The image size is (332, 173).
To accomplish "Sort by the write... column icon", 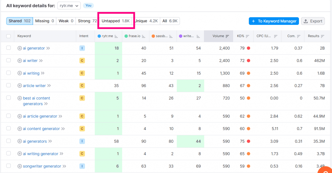I will 198,36.
